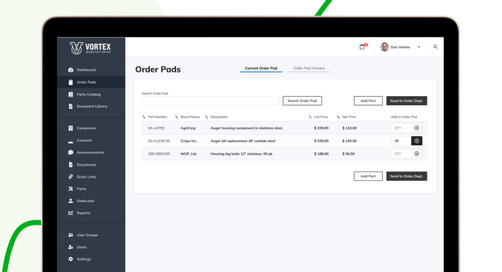
Task: Click the Parts Catalog icon in sidebar
Action: [71, 94]
